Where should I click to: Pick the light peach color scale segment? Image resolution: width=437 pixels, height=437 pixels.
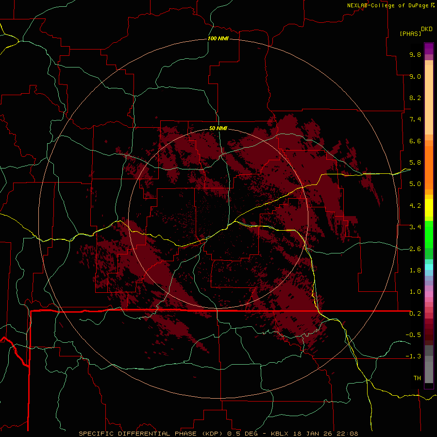pos(429,100)
